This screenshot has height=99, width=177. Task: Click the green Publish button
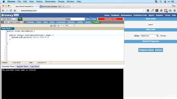point(97,22)
